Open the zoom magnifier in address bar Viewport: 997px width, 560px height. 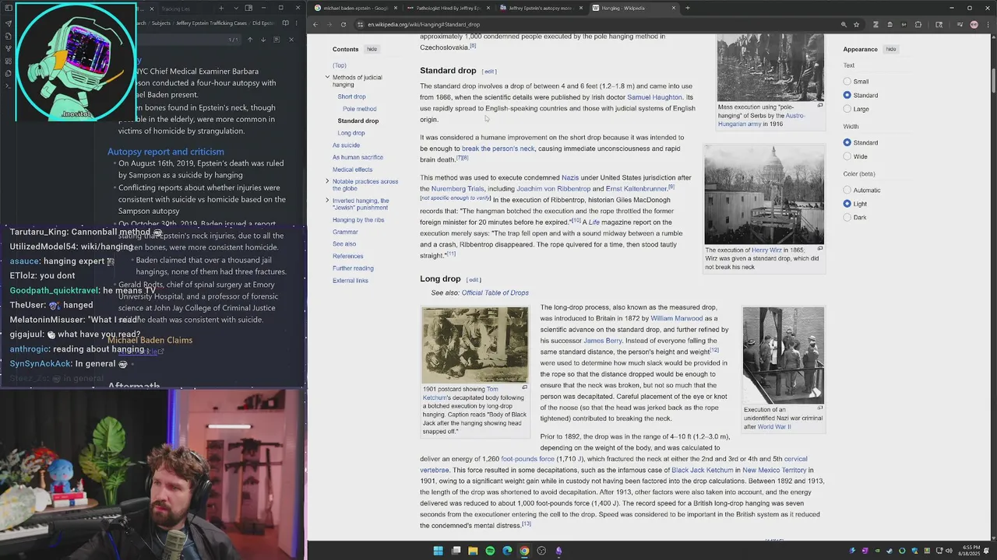844,24
